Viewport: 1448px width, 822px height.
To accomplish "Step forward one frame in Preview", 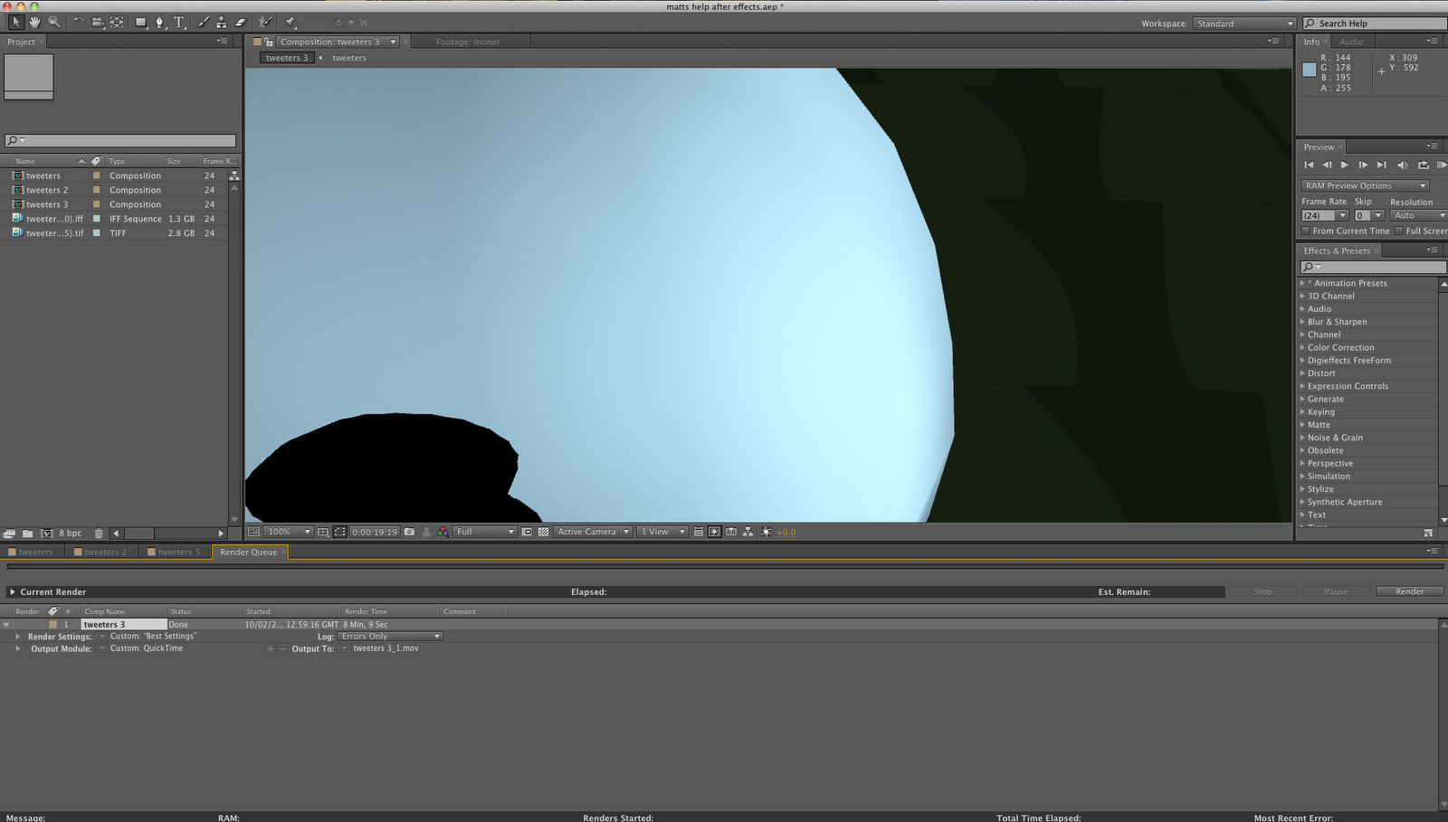I will coord(1363,165).
